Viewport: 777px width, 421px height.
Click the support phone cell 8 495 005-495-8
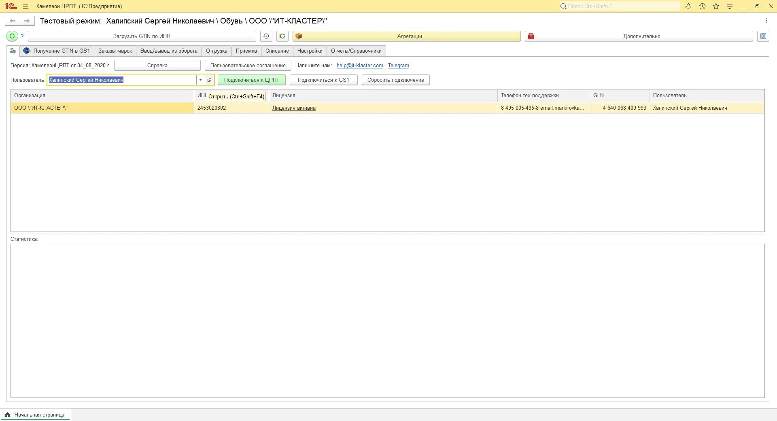[543, 108]
